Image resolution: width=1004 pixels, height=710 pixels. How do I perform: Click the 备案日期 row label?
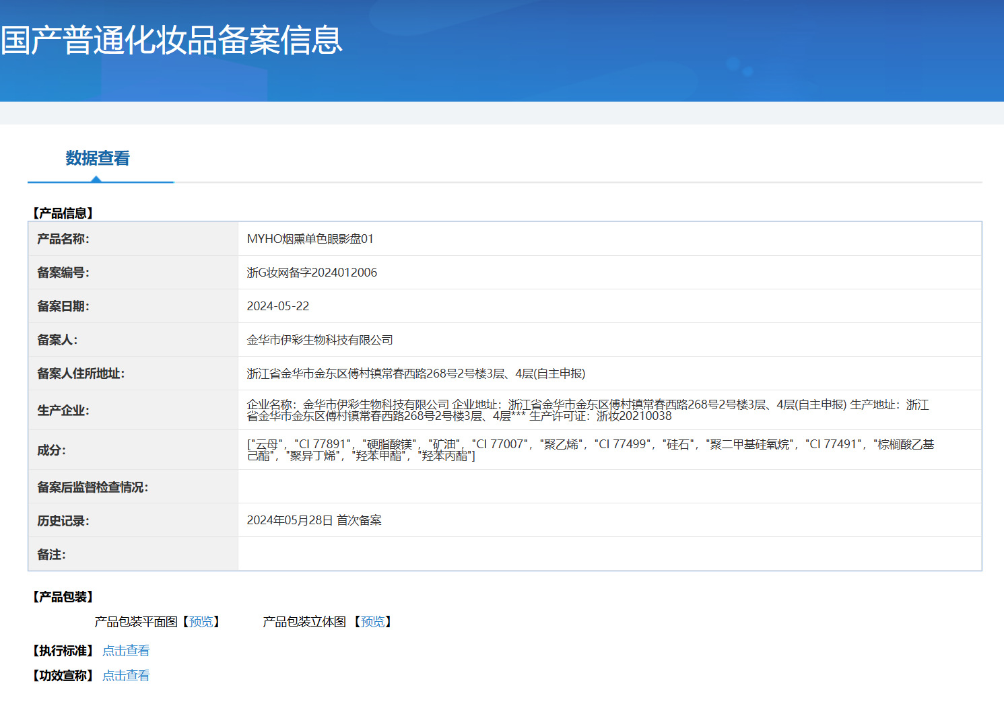63,306
